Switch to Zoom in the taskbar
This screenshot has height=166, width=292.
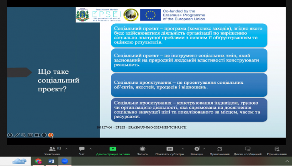tap(65, 161)
